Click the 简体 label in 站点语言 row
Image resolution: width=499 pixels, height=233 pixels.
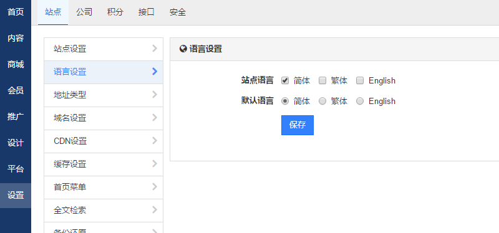coord(302,81)
